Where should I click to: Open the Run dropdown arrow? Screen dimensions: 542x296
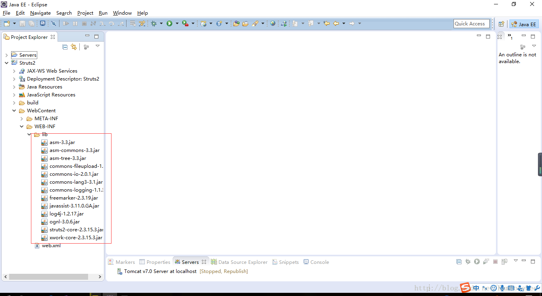pyautogui.click(x=177, y=23)
